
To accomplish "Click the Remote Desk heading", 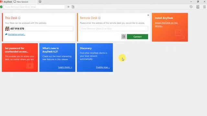I will click(89, 18).
